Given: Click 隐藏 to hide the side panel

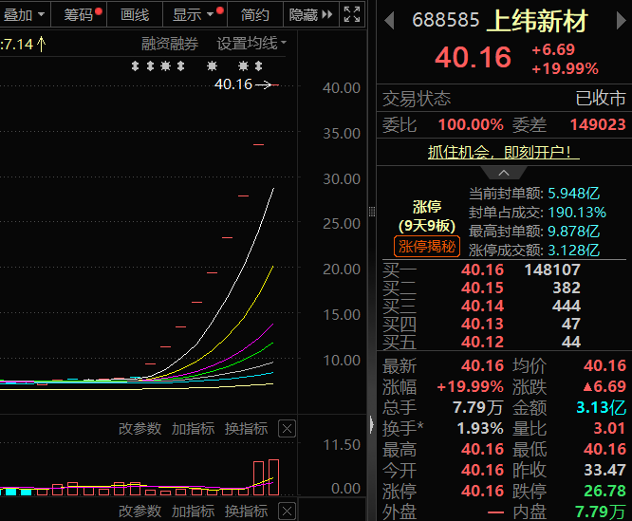Looking at the screenshot, I should point(310,15).
